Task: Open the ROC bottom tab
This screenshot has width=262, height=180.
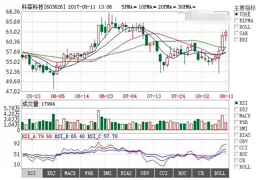Action: (x=183, y=173)
